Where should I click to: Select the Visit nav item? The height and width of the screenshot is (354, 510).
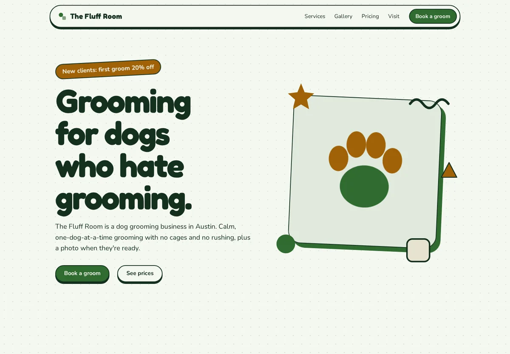394,16
